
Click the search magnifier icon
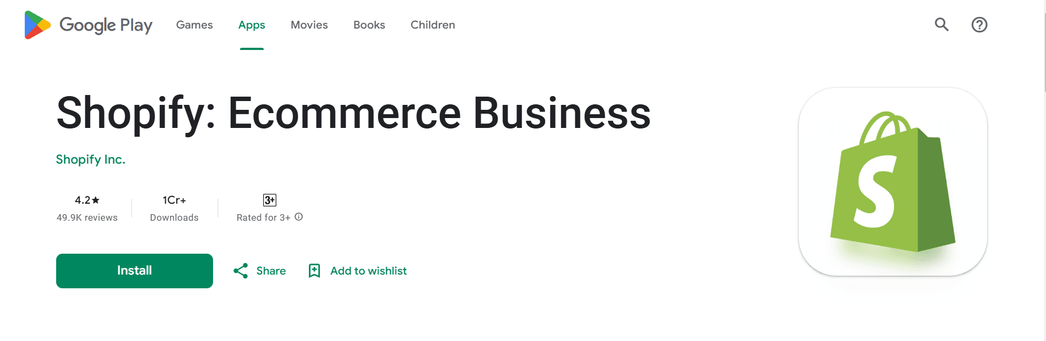[x=941, y=25]
